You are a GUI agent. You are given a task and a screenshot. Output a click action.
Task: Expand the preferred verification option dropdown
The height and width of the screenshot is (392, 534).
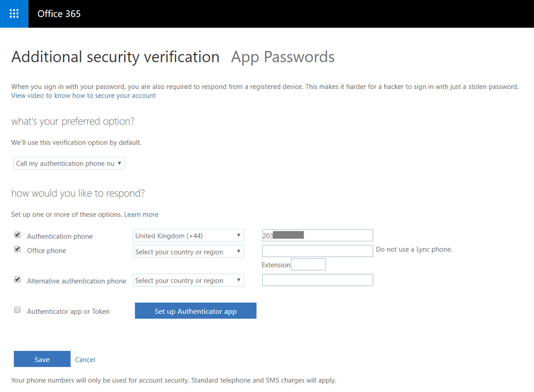click(x=69, y=164)
